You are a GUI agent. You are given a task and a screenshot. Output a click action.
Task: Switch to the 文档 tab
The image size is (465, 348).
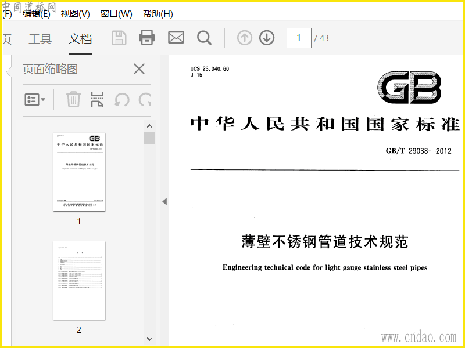[x=80, y=39]
